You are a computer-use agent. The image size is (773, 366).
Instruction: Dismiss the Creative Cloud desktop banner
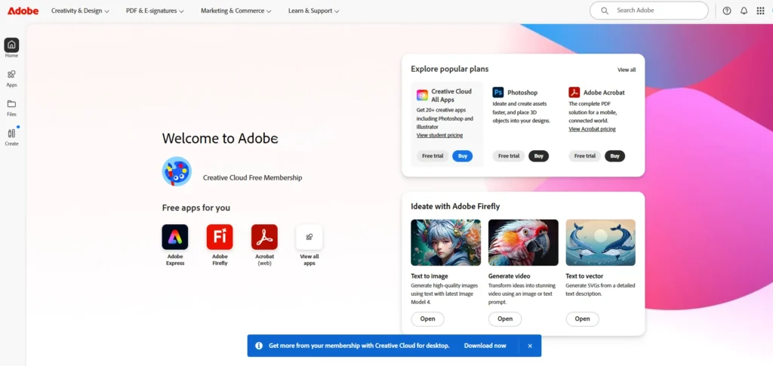(530, 346)
